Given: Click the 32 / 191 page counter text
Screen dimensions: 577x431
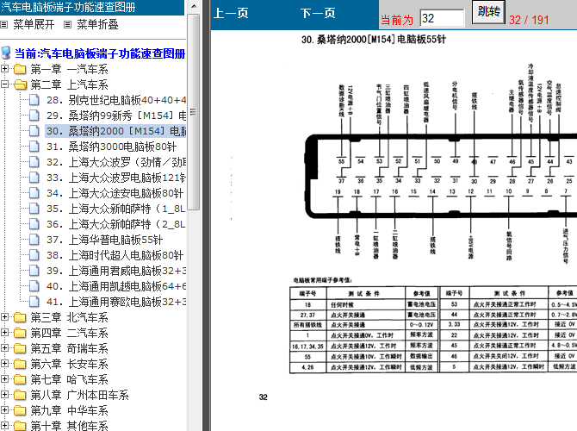Looking at the screenshot, I should (x=529, y=20).
